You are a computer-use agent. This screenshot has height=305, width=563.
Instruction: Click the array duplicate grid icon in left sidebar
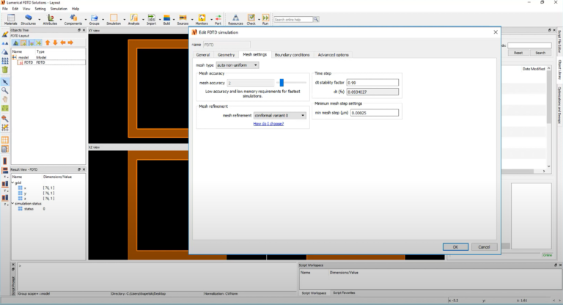[5, 61]
